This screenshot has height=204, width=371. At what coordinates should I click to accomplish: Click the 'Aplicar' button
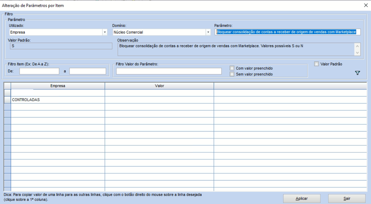pyautogui.click(x=302, y=199)
